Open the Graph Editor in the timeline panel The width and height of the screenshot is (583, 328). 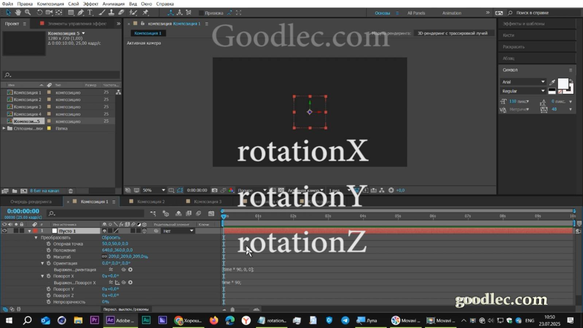tap(212, 214)
